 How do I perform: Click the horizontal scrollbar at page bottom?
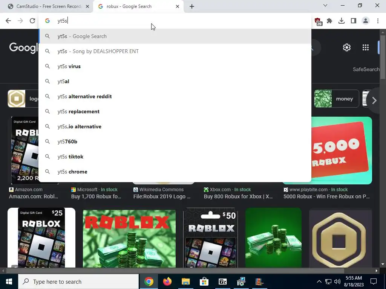tap(175, 271)
